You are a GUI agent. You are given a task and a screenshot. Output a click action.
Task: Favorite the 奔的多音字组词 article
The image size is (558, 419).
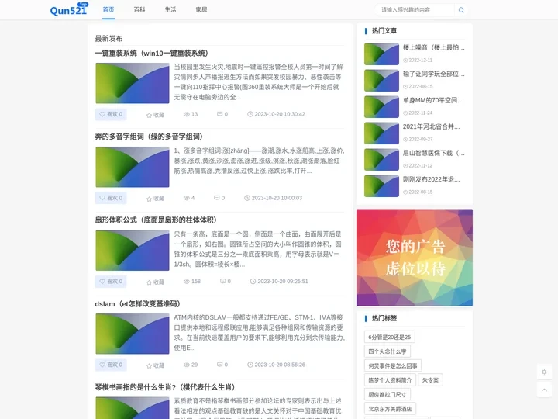155,199
